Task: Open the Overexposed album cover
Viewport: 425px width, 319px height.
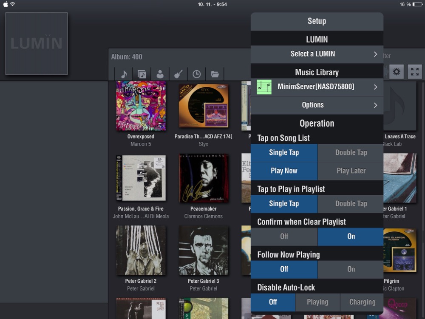Action: click(x=141, y=106)
